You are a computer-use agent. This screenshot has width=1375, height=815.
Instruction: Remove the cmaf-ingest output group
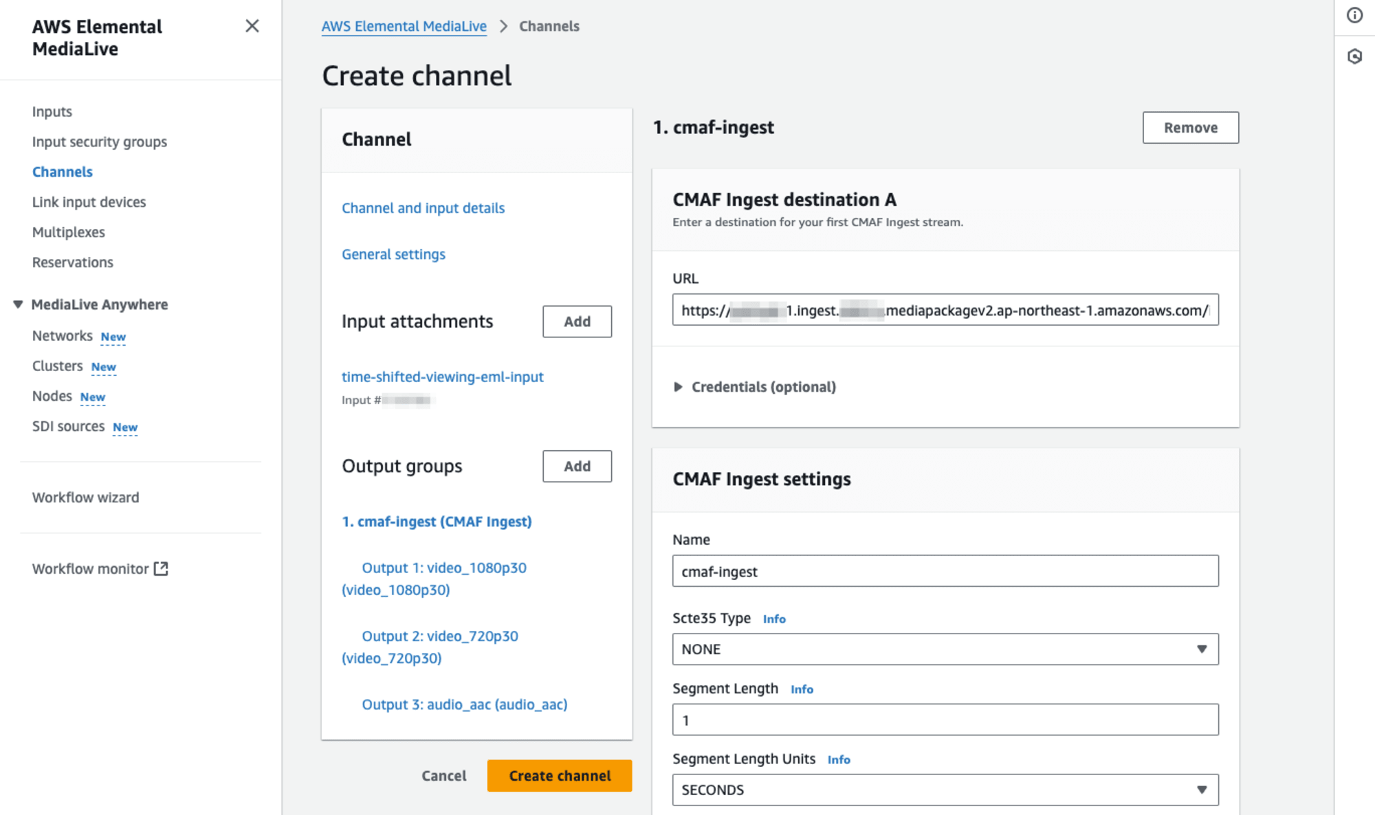[x=1191, y=128]
